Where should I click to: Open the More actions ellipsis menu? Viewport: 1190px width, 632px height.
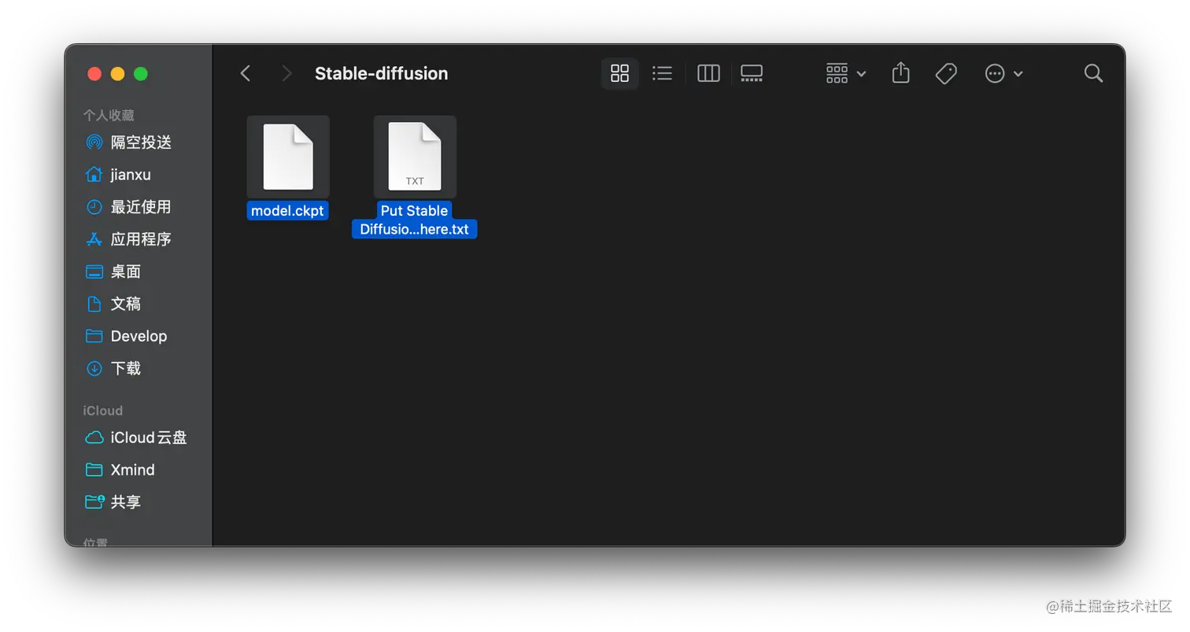pyautogui.click(x=1003, y=73)
